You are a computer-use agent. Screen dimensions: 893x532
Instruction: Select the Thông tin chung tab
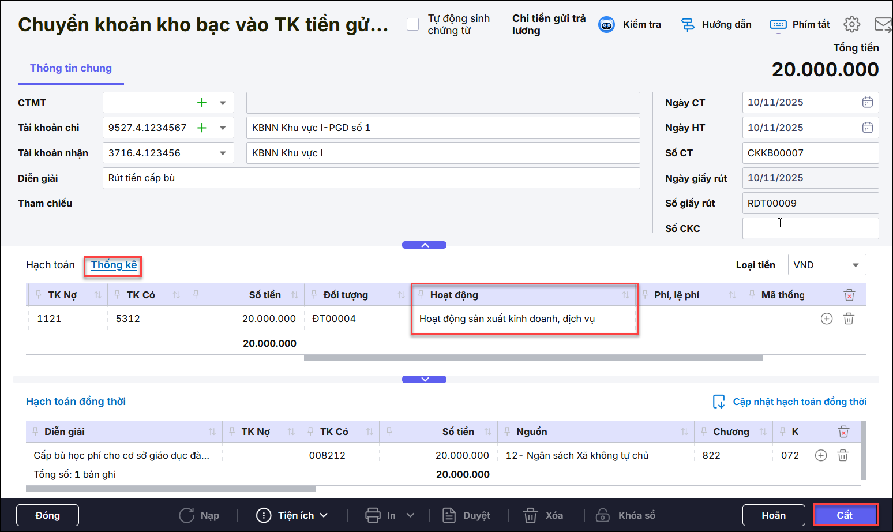point(71,68)
